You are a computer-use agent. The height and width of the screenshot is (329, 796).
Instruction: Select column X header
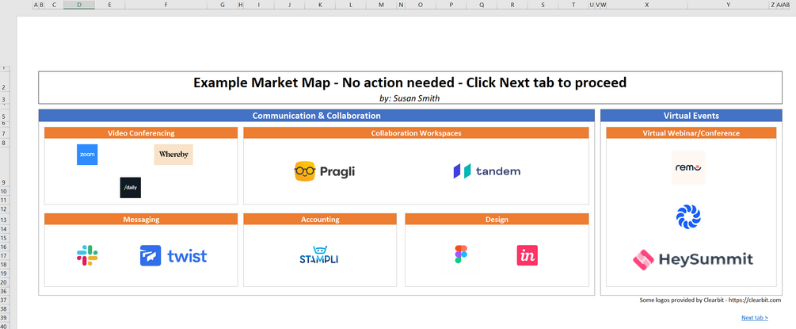coord(647,5)
